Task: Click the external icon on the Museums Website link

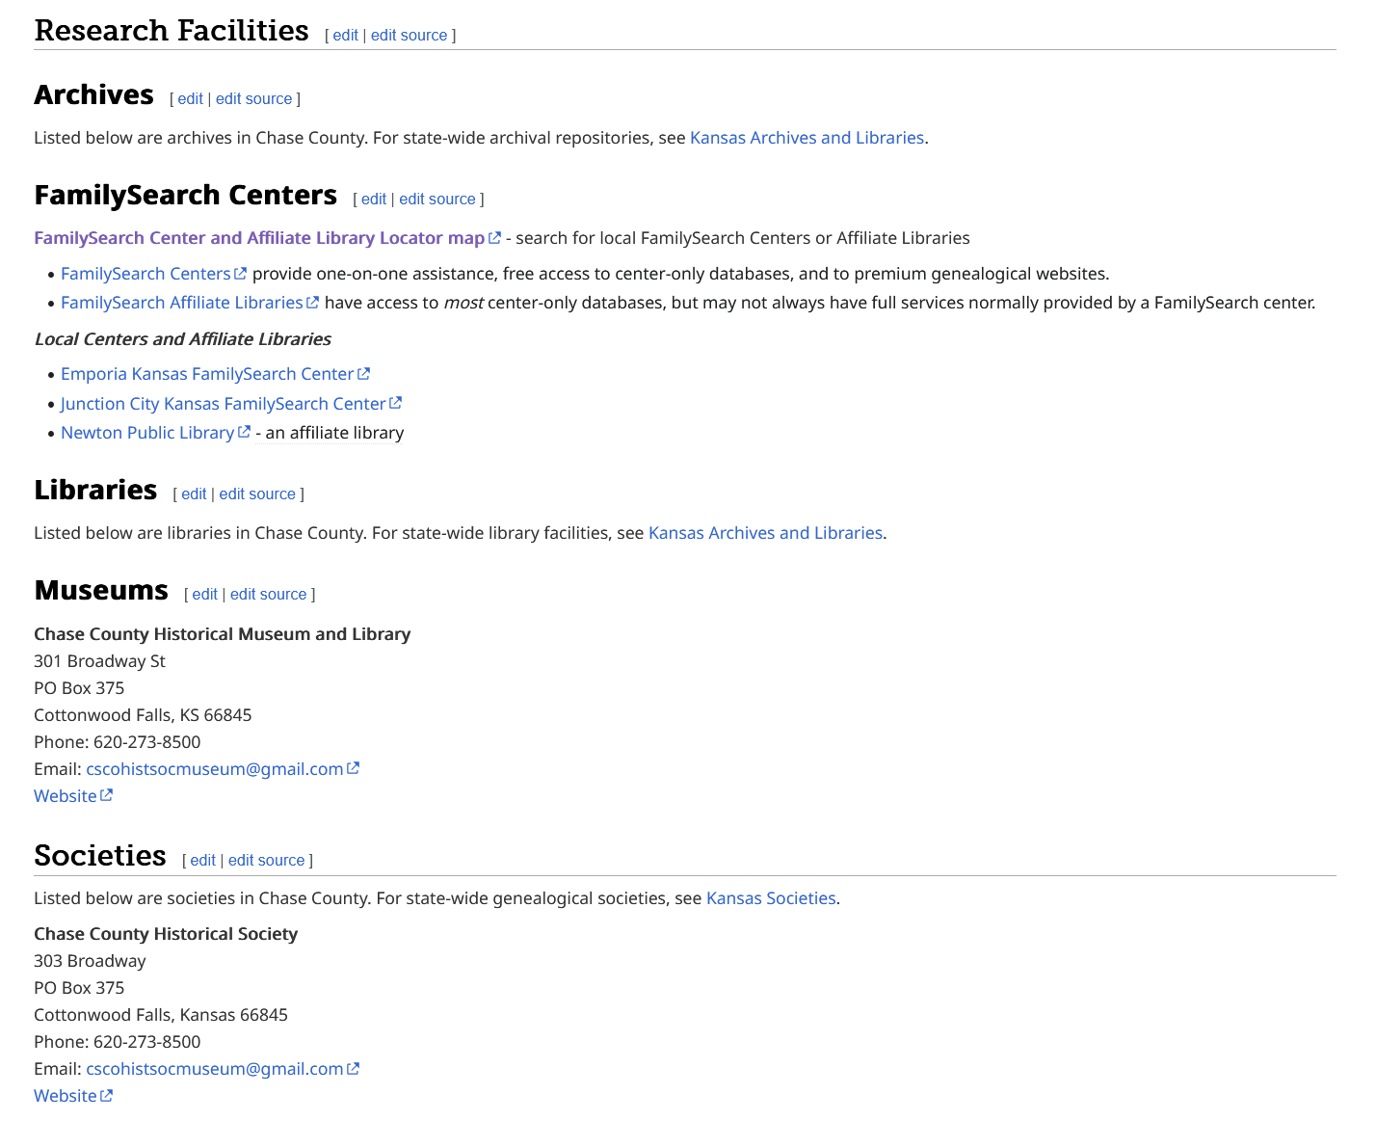Action: (107, 795)
